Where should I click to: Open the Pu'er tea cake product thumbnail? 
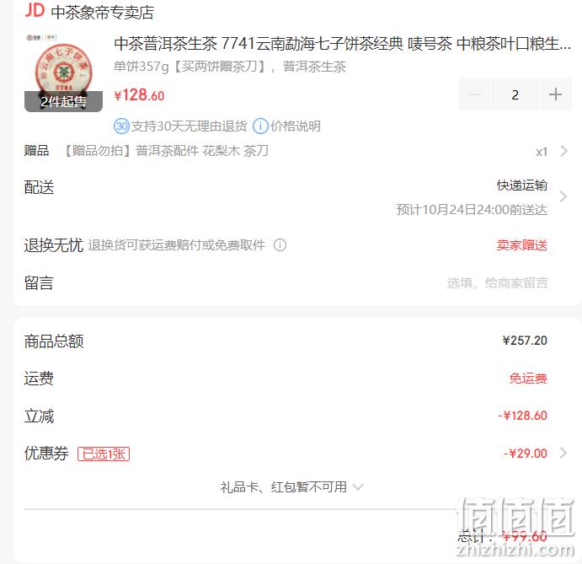(x=63, y=72)
